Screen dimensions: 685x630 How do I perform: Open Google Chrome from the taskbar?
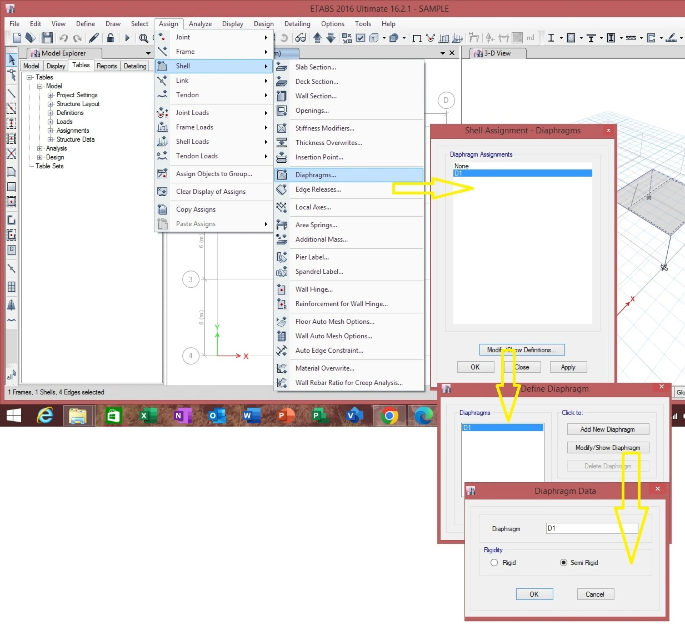tap(389, 415)
